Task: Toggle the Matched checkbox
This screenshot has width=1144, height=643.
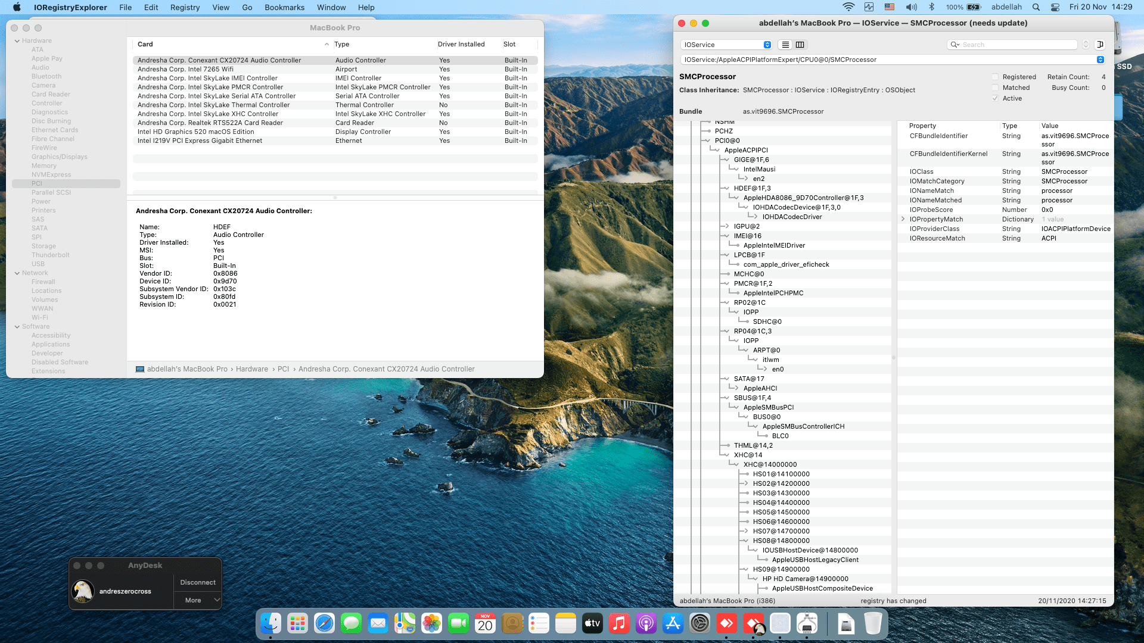Action: [995, 88]
